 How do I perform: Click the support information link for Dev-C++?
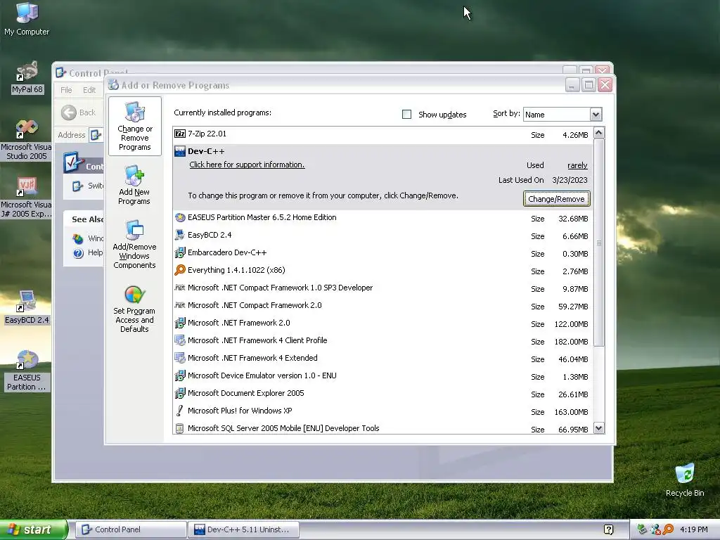tap(247, 165)
